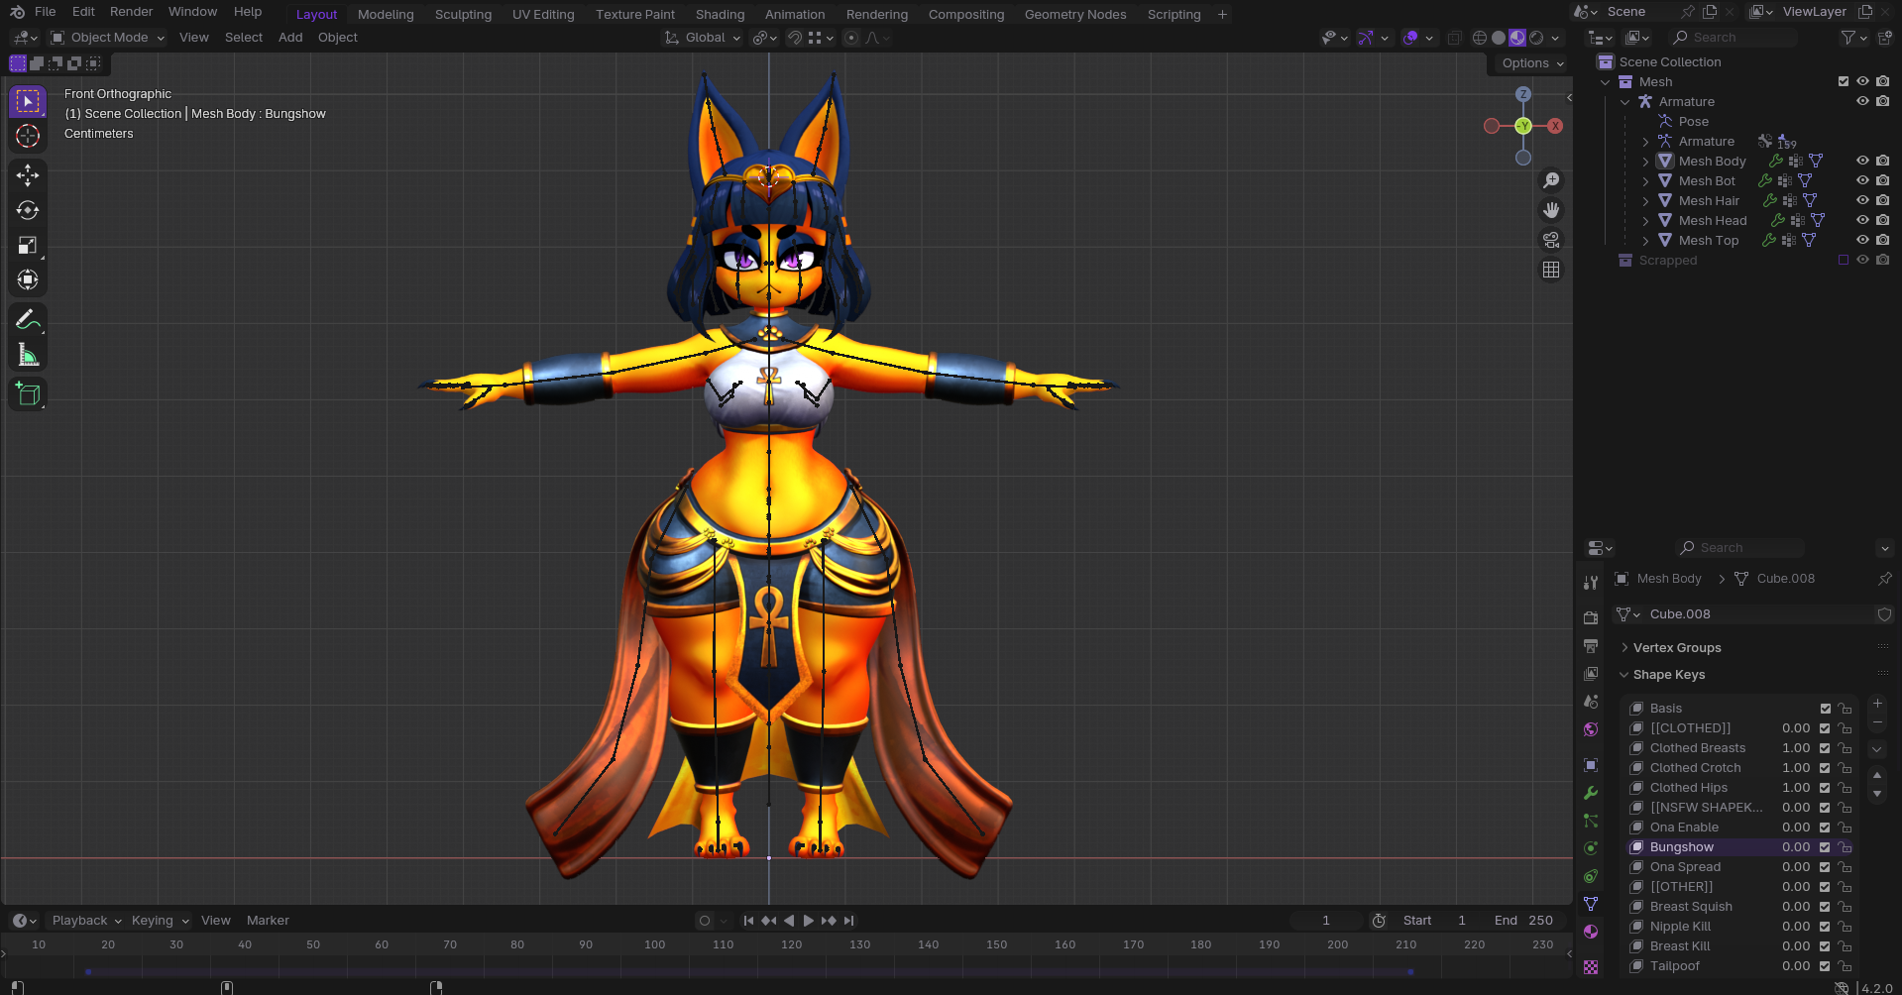Click the End frame field
The image size is (1902, 995).
[1523, 921]
